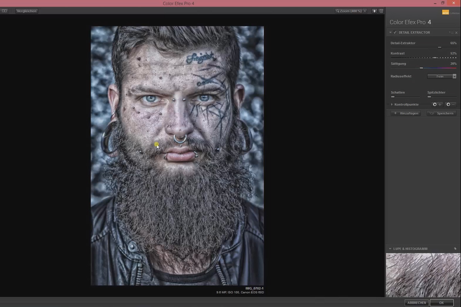
Task: Open the Detail Extractor panel menu icon
Action: coord(451,32)
